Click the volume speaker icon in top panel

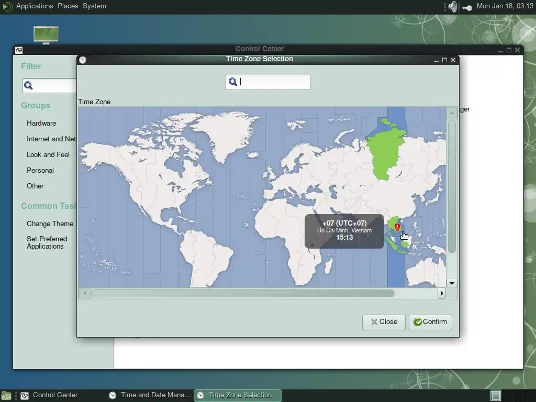[x=453, y=6]
